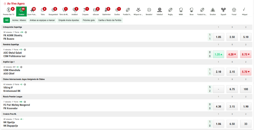Viewport: 254px width, 130px height.
Task: Pick draw odds 2.50 AGMK vs Buxoro
Action: (x=232, y=37)
